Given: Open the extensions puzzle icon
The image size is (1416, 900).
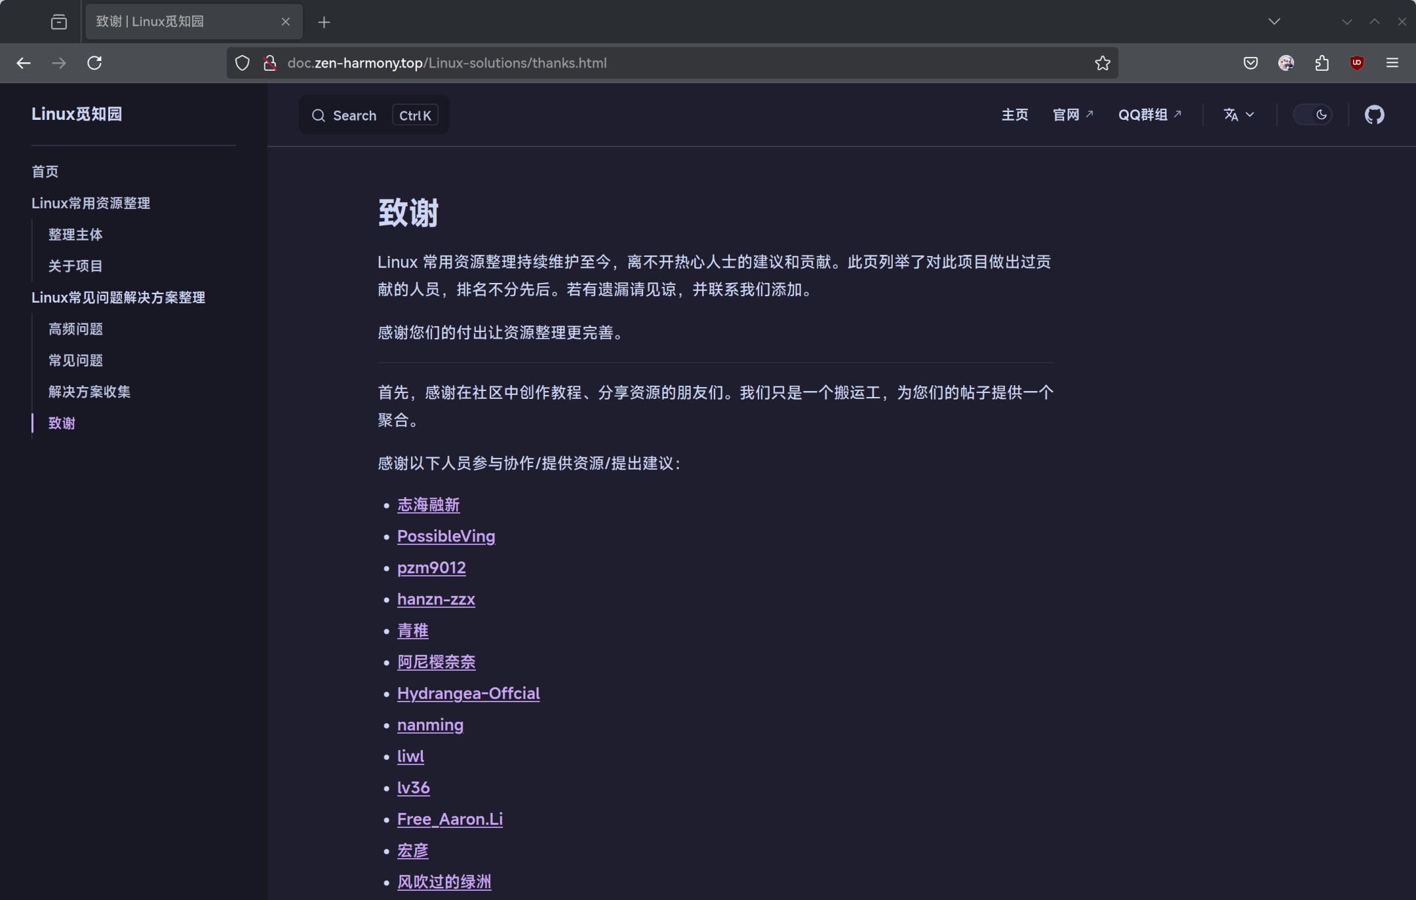Looking at the screenshot, I should (1321, 62).
